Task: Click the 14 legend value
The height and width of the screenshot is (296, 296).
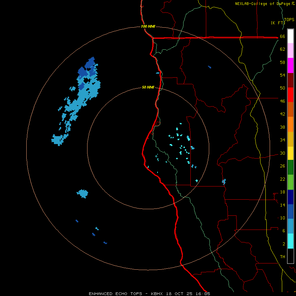Action: point(283,205)
